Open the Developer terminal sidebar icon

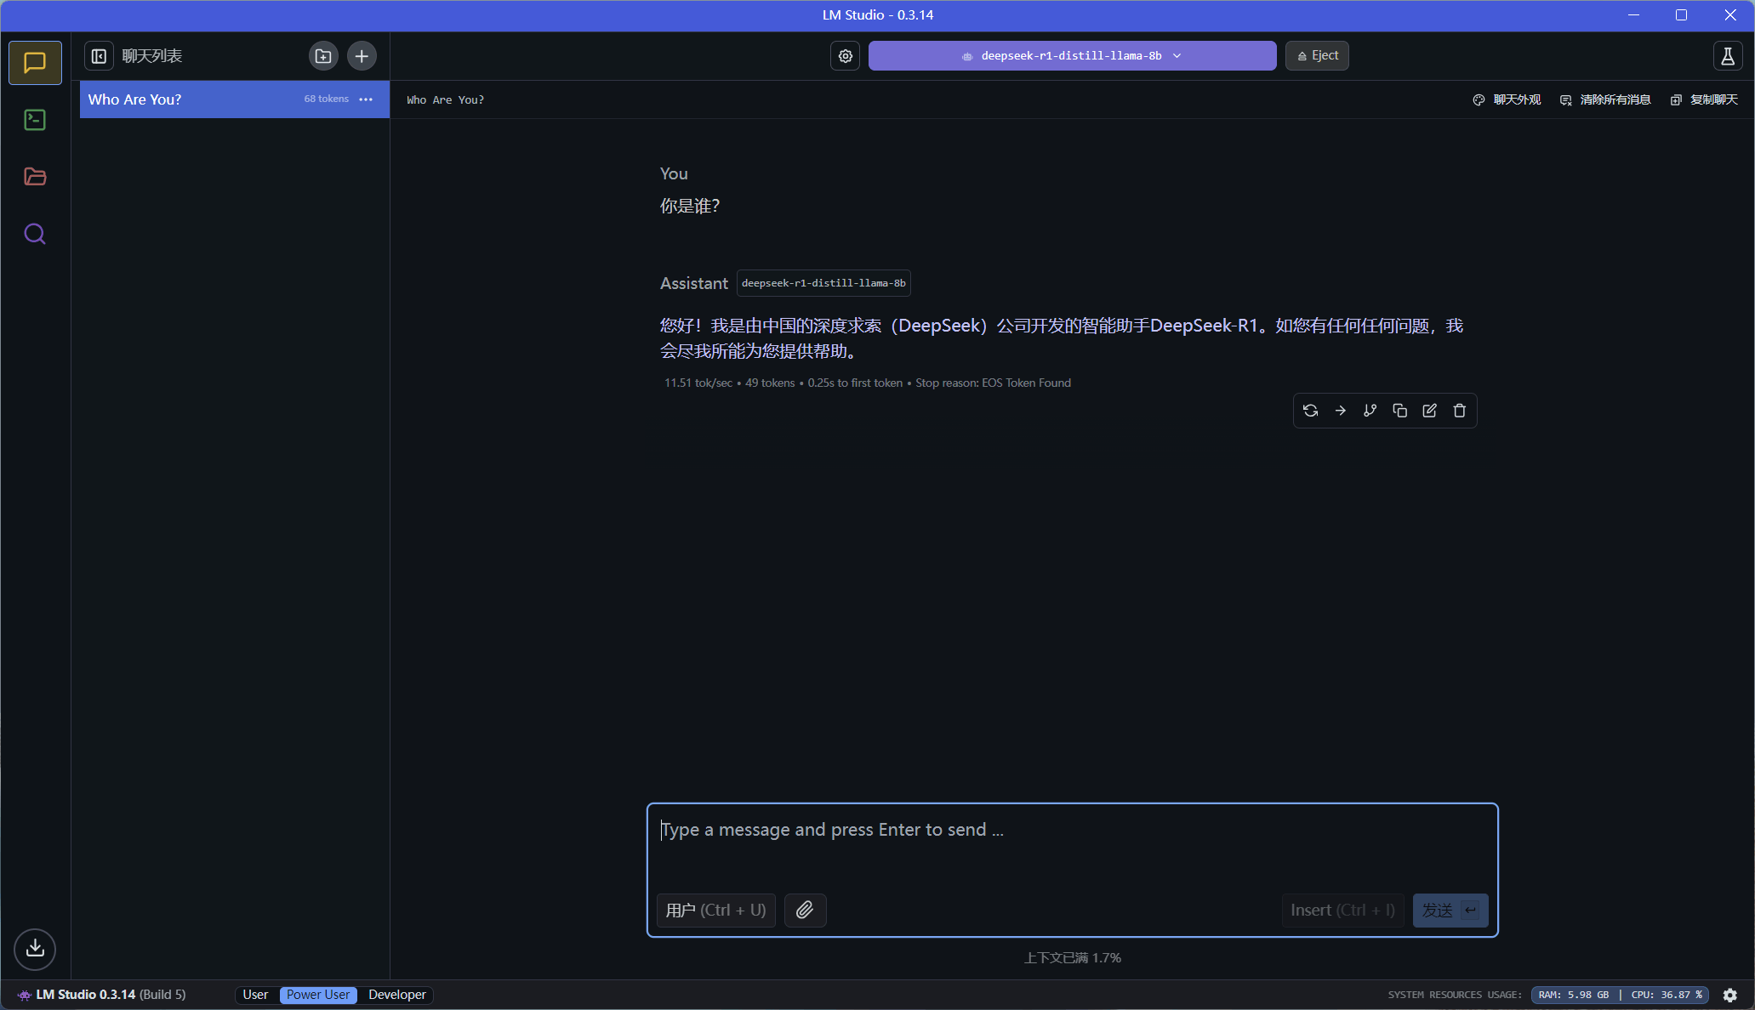coord(35,120)
